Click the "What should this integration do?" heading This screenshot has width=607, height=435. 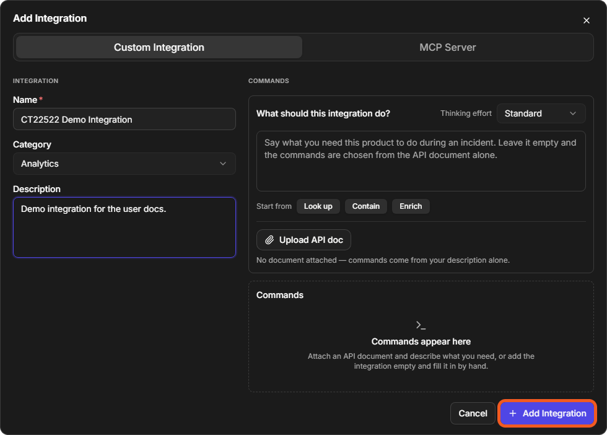323,113
